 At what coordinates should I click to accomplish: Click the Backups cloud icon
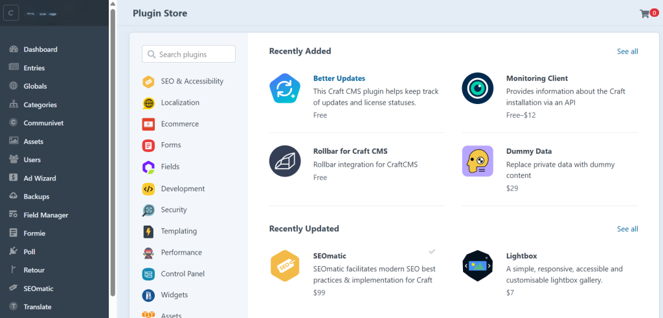14,196
